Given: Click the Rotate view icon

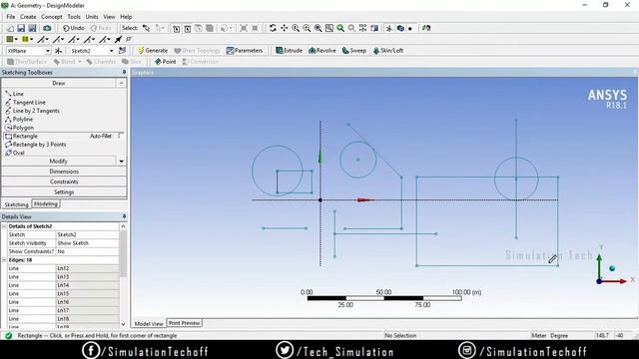Looking at the screenshot, I should (273, 28).
